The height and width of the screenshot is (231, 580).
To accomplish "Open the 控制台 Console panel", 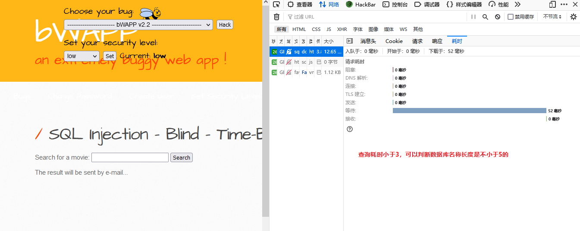I will [395, 4].
